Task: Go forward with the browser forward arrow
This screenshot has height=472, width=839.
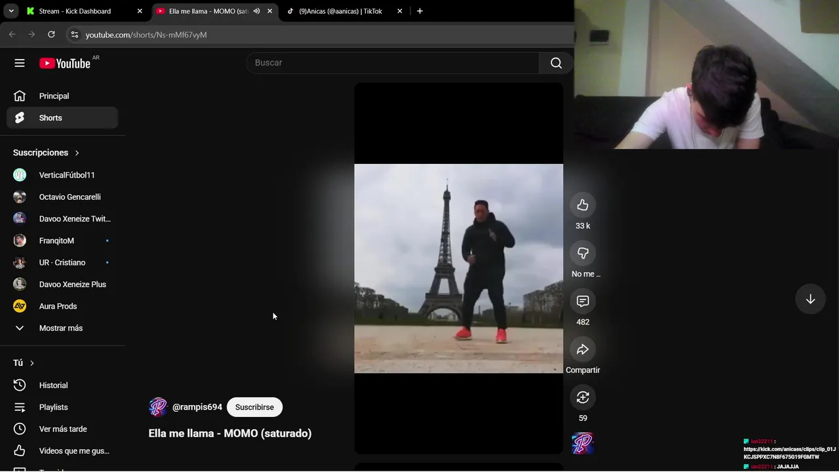Action: (x=31, y=35)
